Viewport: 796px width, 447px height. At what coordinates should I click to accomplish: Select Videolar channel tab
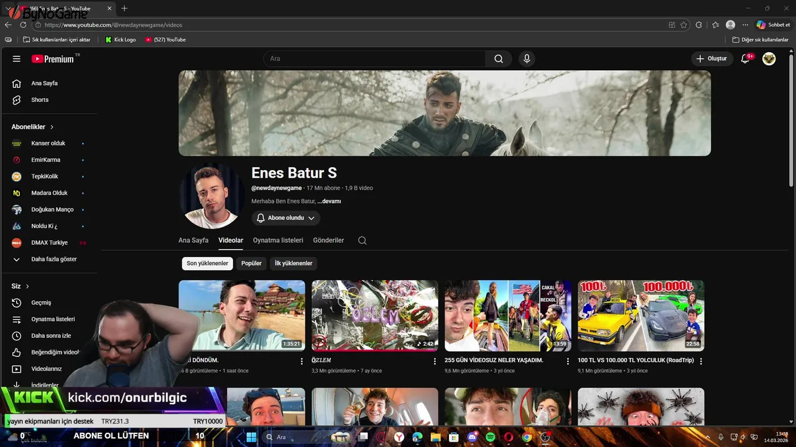click(231, 240)
